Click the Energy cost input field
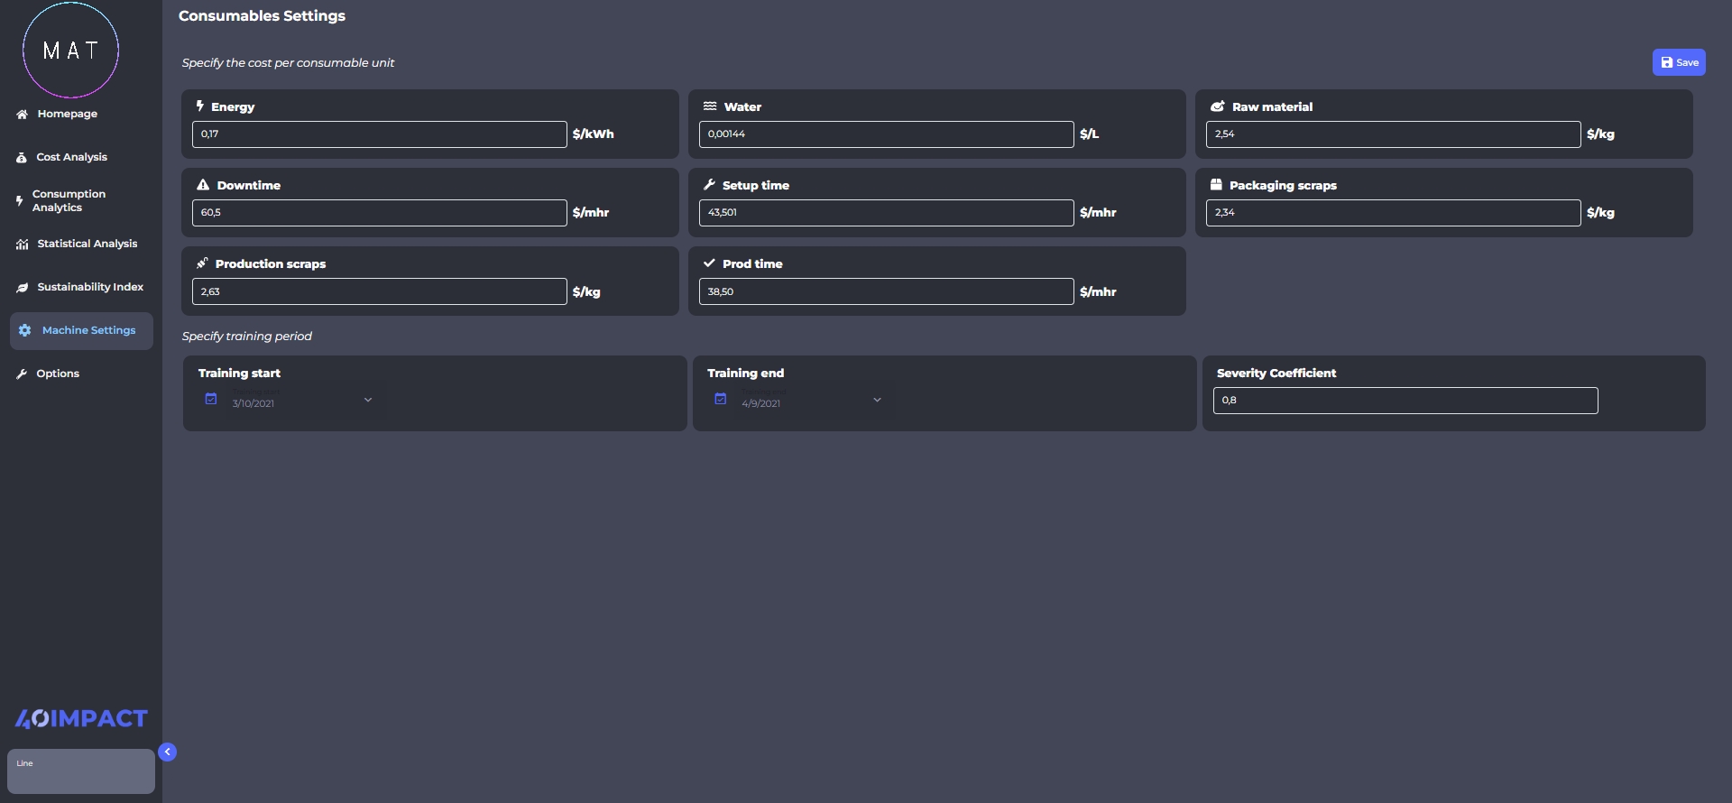 pos(379,134)
